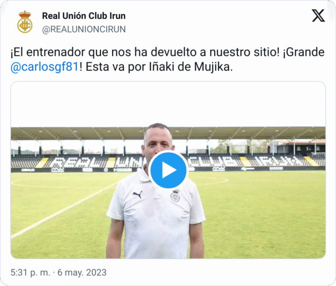Open the X logo link
This screenshot has width=336, height=286.
[x=318, y=15]
